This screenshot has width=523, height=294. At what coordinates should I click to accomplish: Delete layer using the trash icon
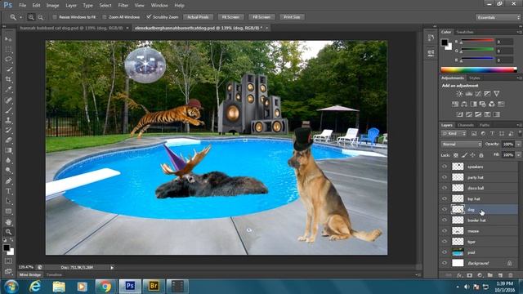coord(510,275)
